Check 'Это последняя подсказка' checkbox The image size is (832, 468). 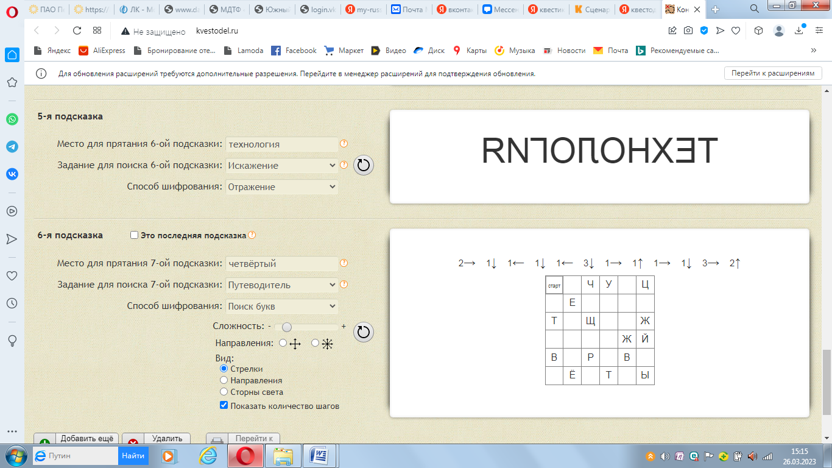click(x=135, y=235)
